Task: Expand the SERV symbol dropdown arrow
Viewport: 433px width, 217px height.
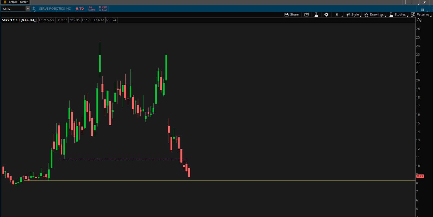Action: coord(28,8)
